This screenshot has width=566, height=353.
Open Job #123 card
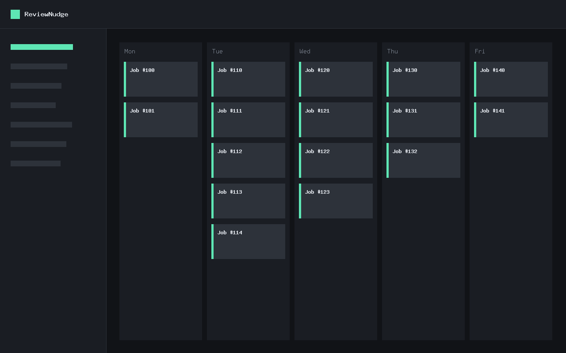pos(336,201)
